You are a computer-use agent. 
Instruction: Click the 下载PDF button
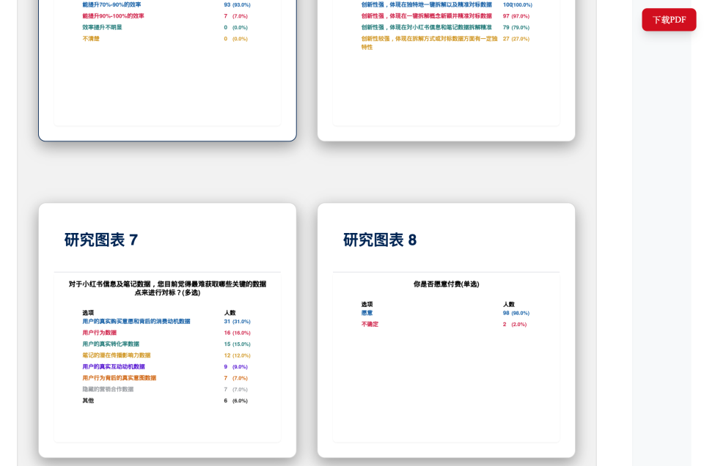coord(669,20)
